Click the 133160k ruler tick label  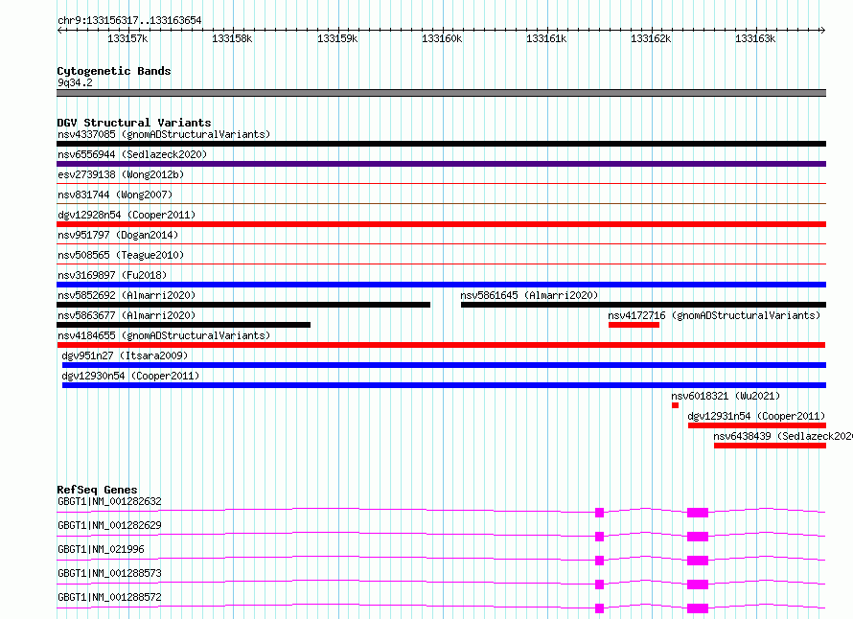(442, 38)
